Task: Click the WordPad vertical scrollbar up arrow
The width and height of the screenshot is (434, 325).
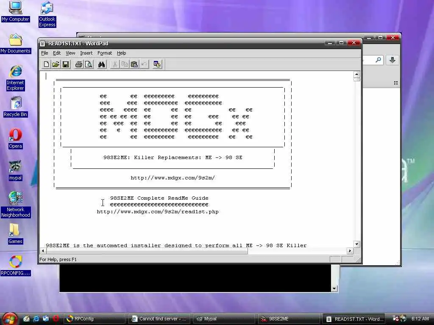Action: 356,74
